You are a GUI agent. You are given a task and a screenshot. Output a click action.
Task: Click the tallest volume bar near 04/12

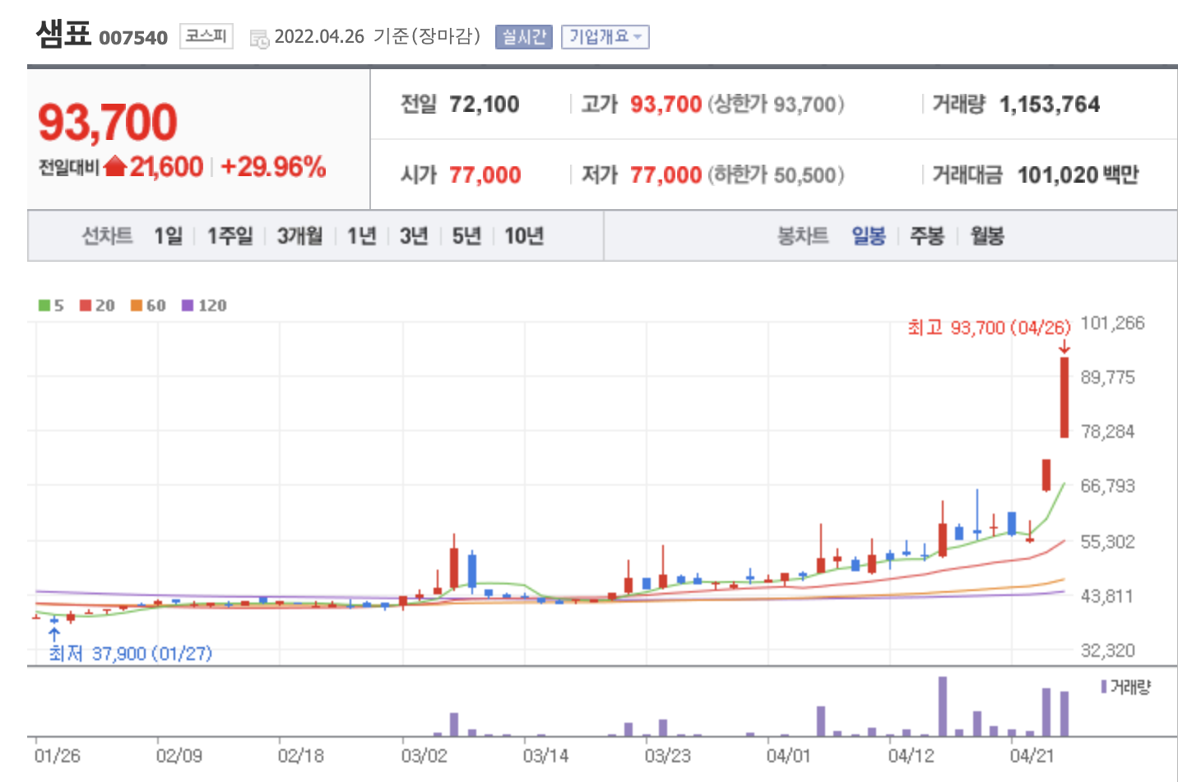pos(943,706)
